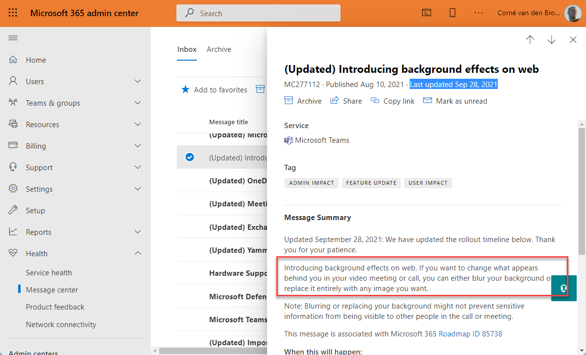Open Network connectivity page
This screenshot has width=586, height=355.
pyautogui.click(x=61, y=324)
